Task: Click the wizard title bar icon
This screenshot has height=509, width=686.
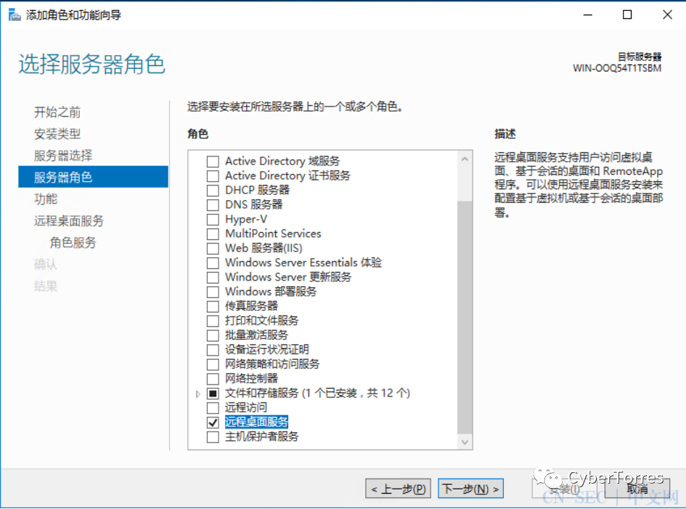Action: (15, 15)
